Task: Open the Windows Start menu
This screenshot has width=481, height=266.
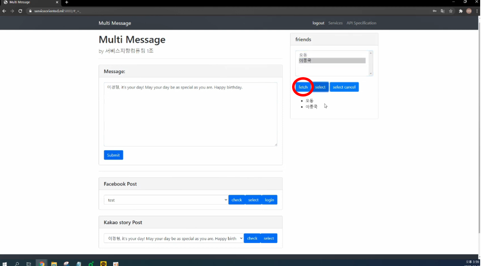Action: (4, 263)
